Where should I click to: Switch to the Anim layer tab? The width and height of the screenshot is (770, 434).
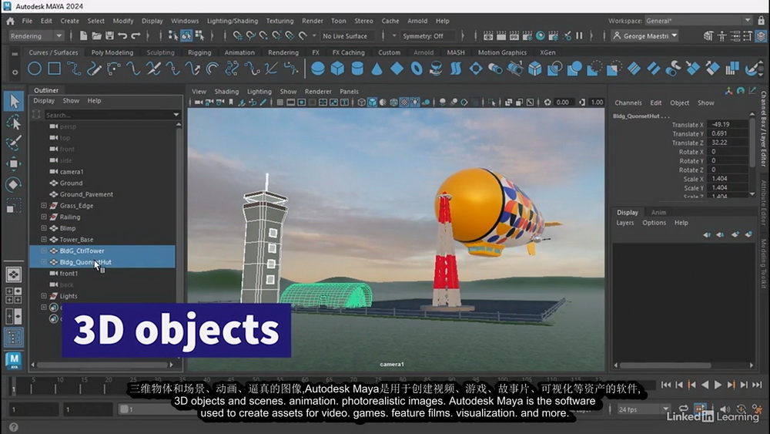[658, 212]
